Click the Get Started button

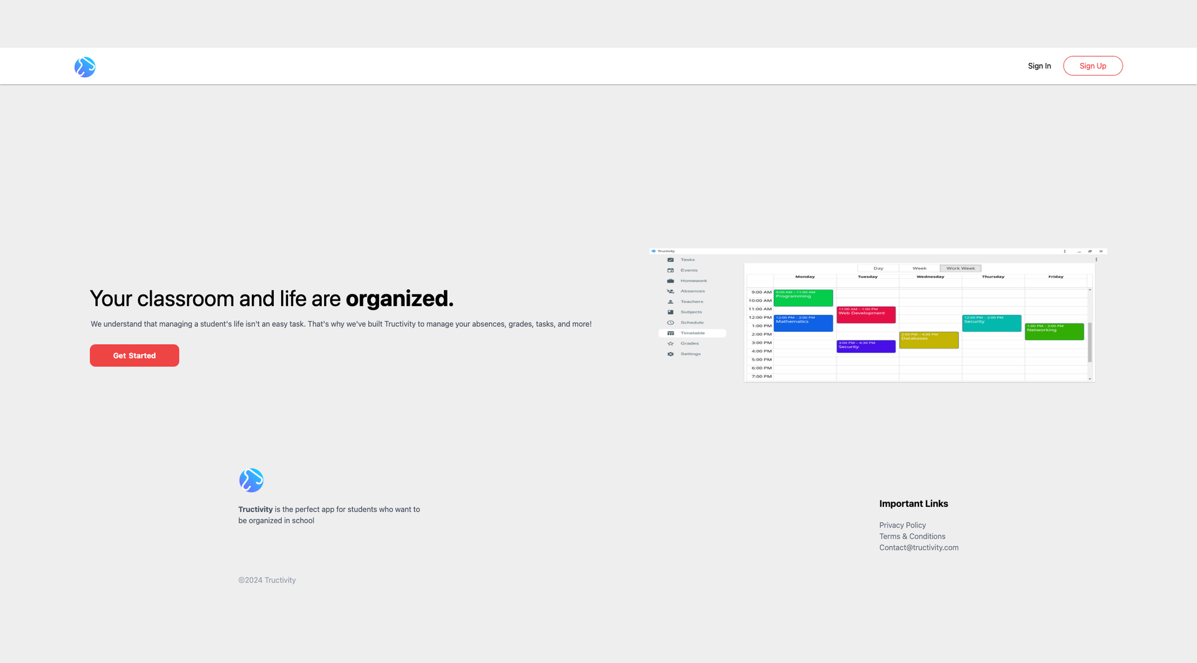[134, 355]
